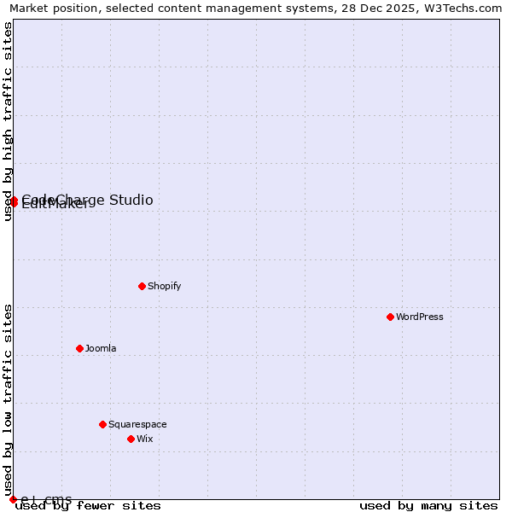512x512 pixels.
Task: Click the WordPress label text
Action: (x=420, y=317)
